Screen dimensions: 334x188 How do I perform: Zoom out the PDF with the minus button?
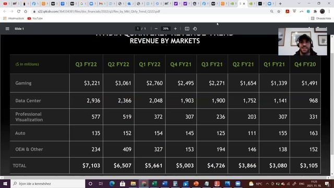(x=156, y=29)
